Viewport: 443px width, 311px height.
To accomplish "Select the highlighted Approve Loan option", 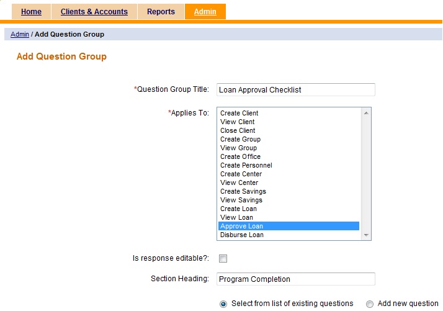I will click(242, 226).
